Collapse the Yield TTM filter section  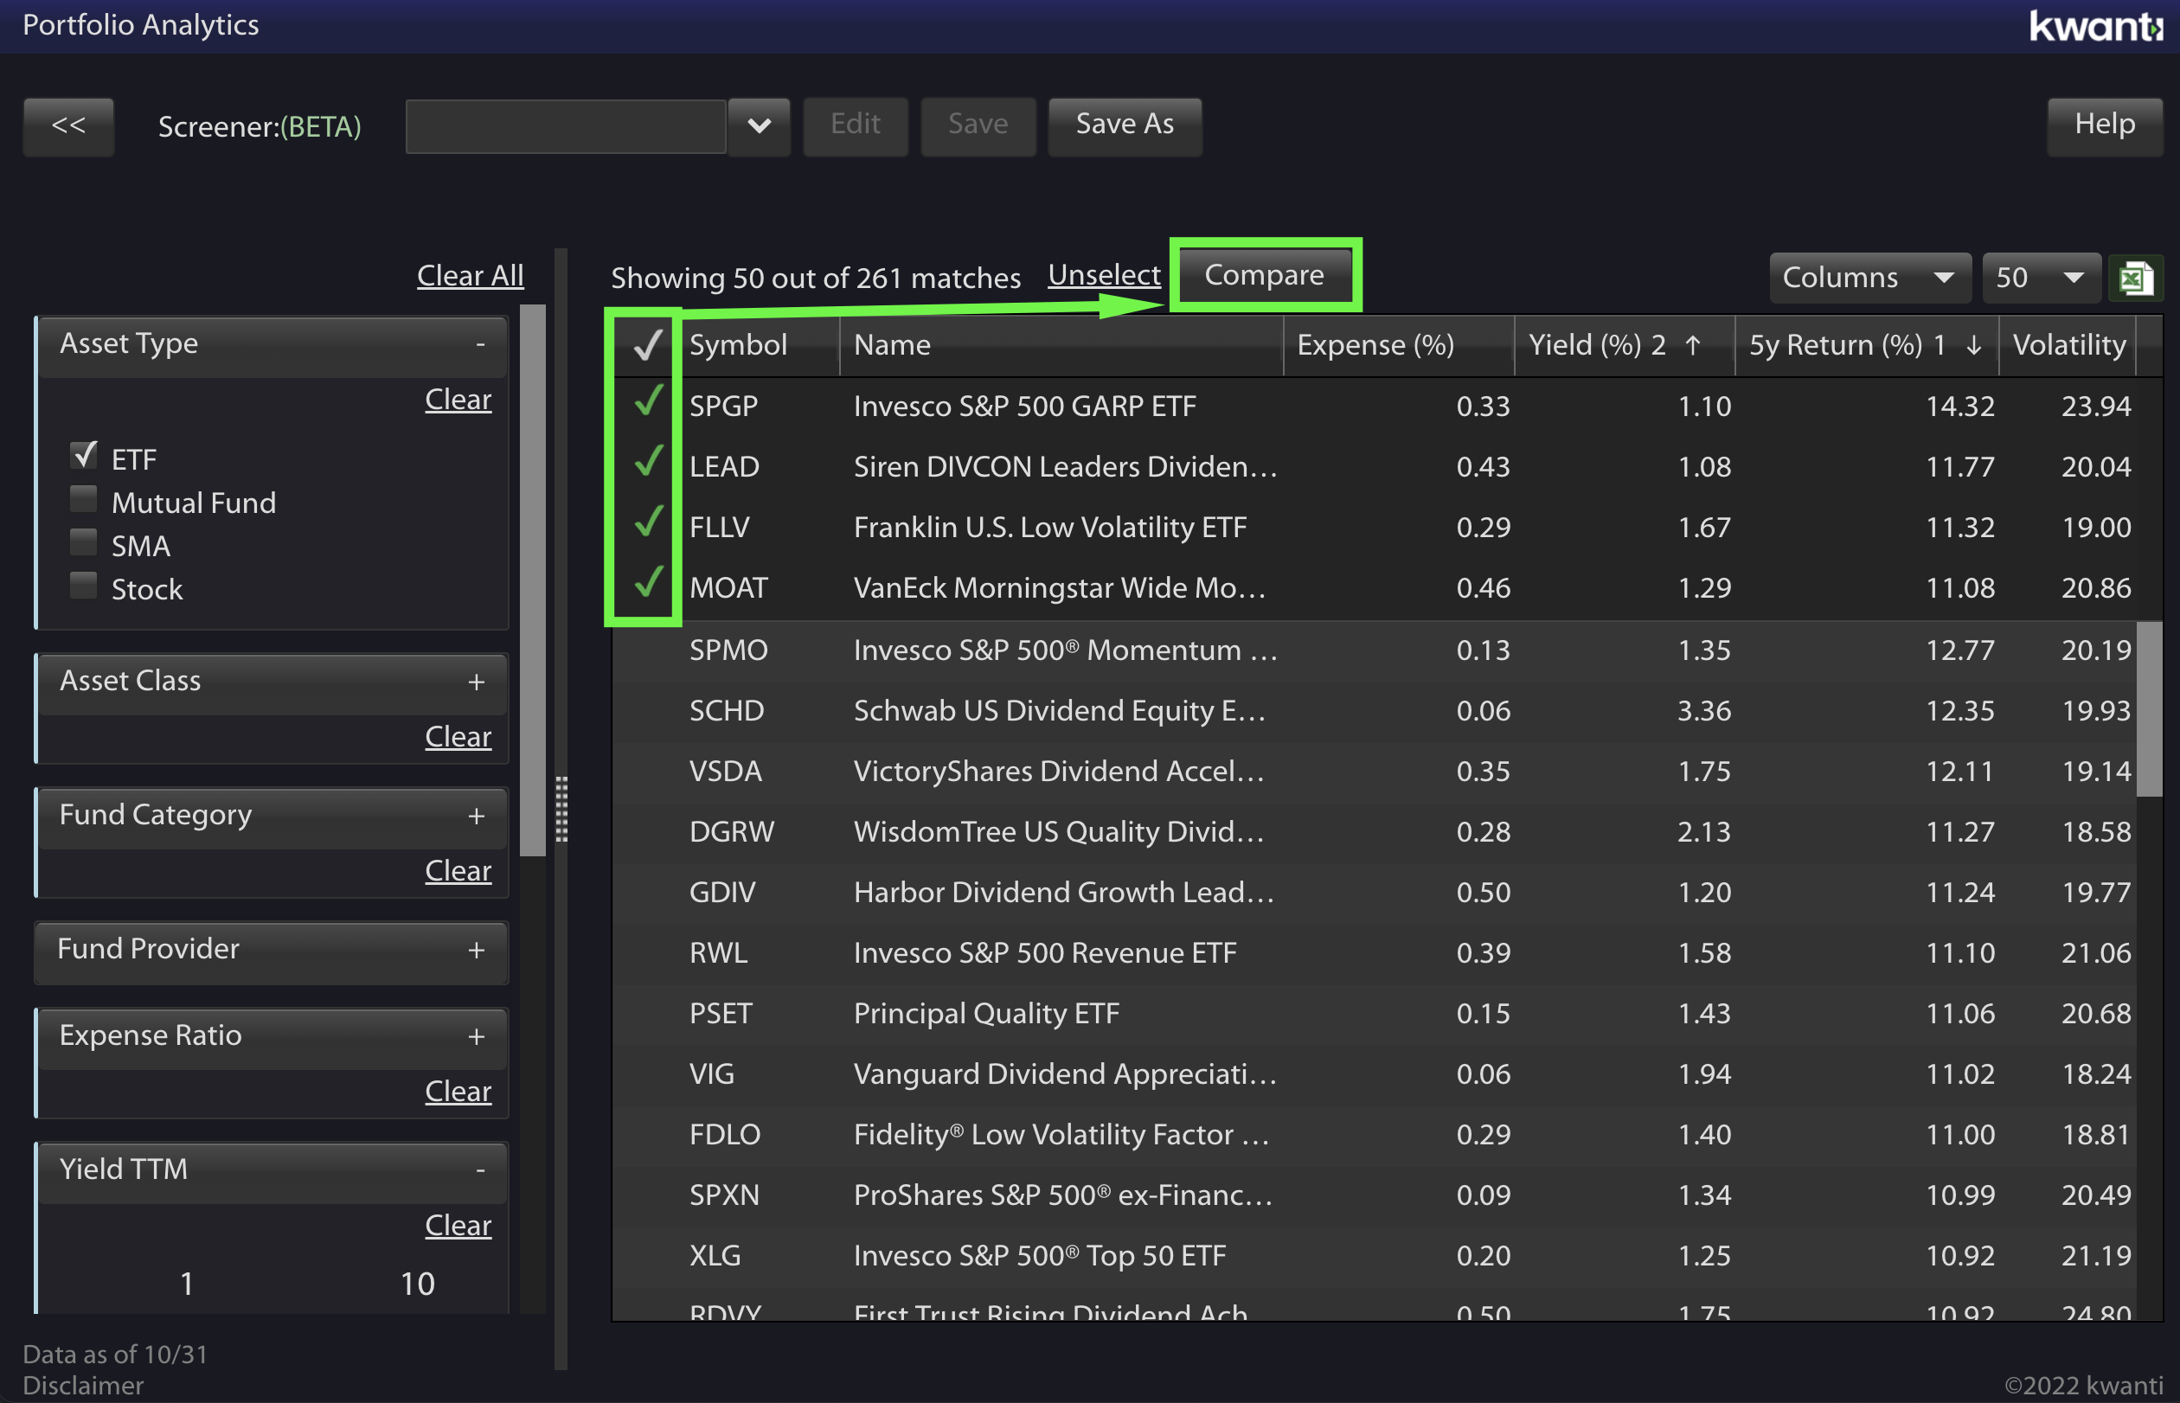coord(480,1169)
